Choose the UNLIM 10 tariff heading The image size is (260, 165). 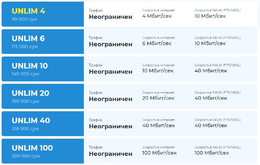[30, 66]
